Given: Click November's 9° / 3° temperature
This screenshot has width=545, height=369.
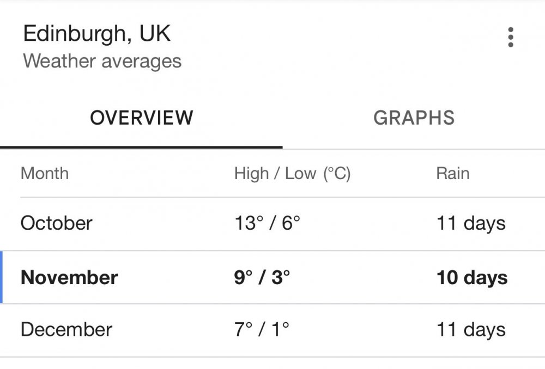Looking at the screenshot, I should [262, 278].
